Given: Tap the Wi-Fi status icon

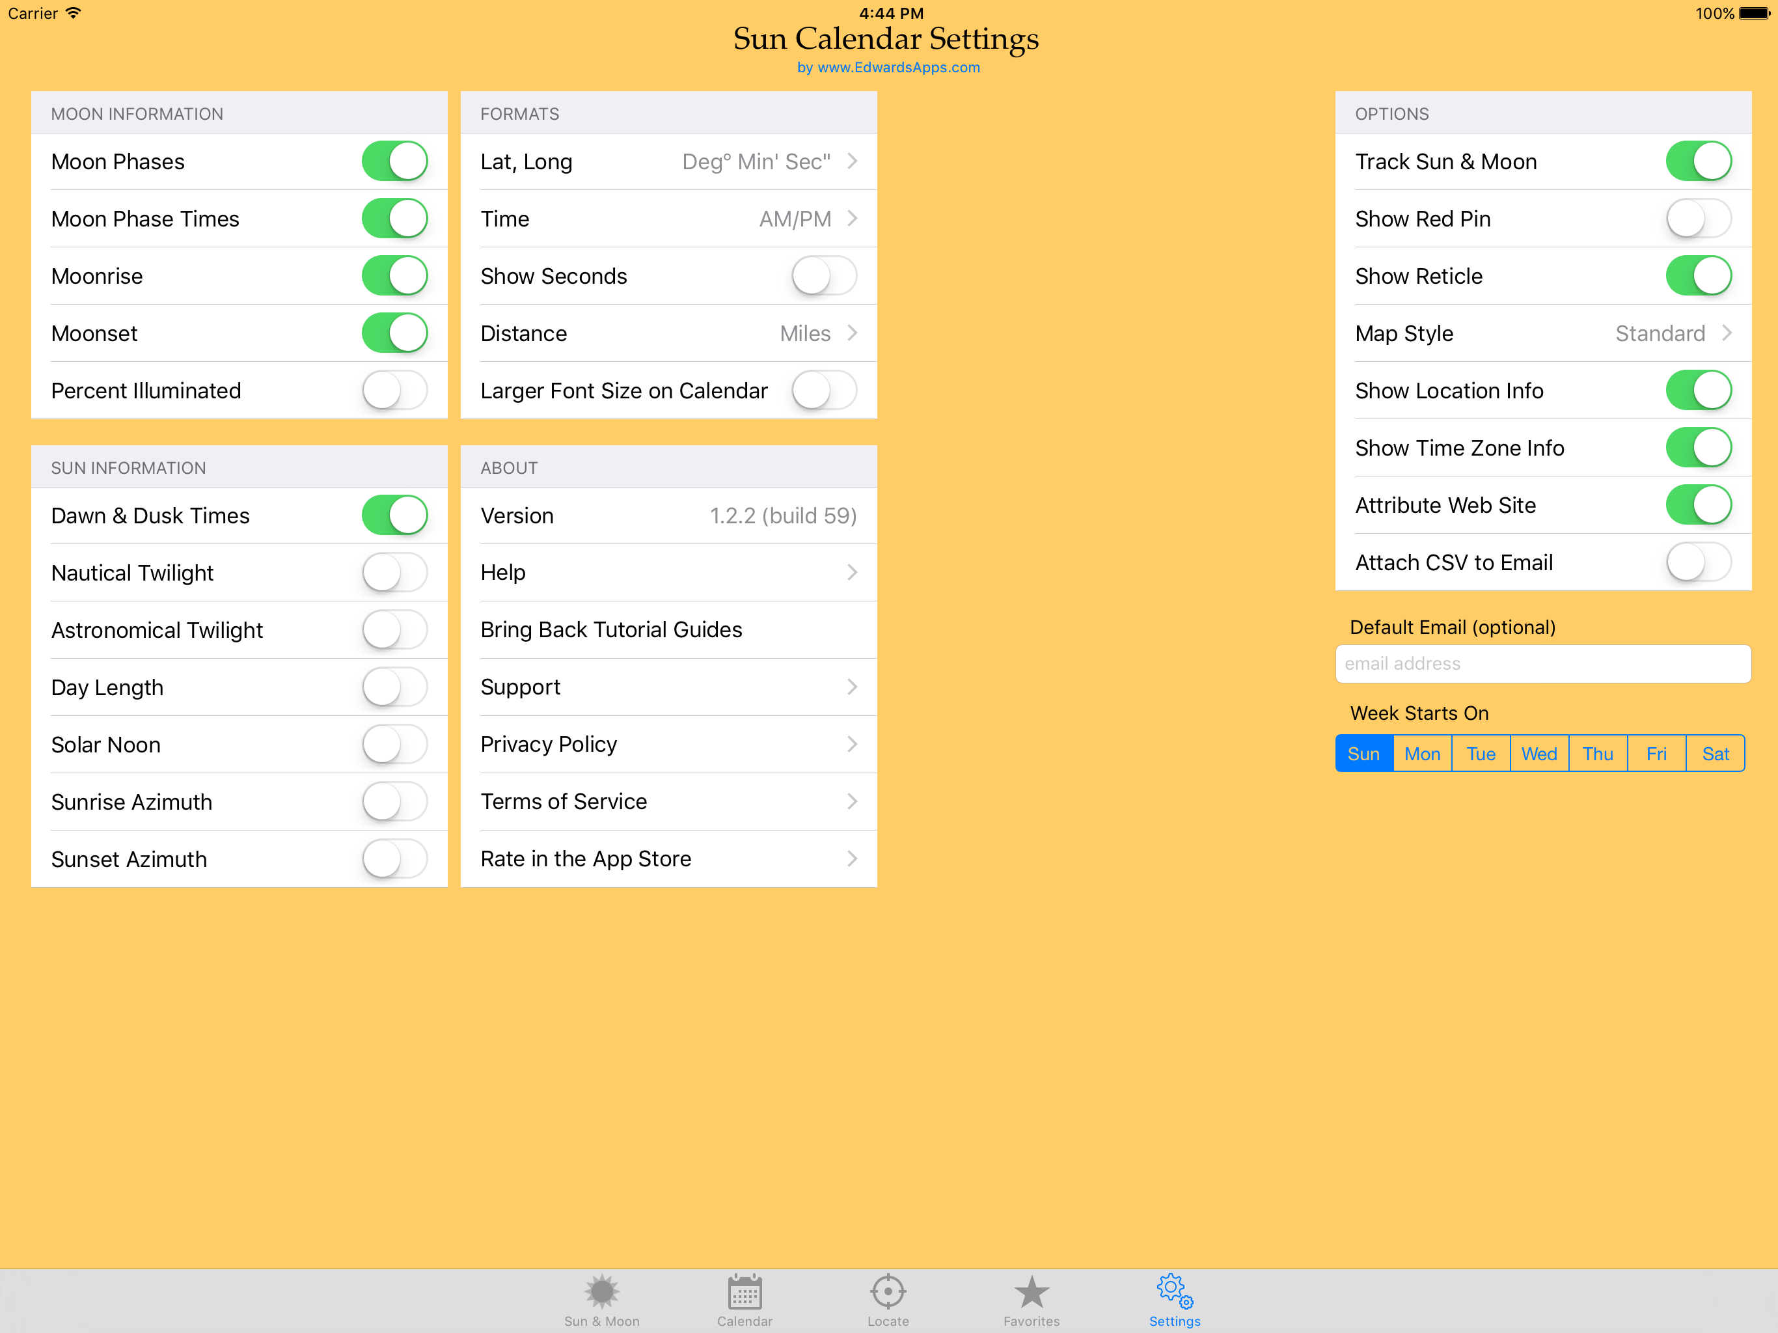Looking at the screenshot, I should (x=74, y=13).
